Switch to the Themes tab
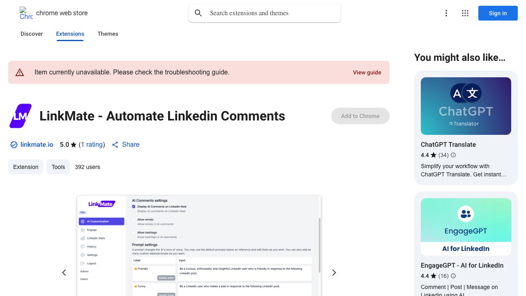 pos(108,34)
